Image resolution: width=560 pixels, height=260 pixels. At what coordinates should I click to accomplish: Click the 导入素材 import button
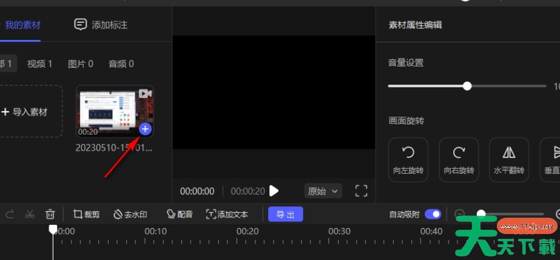pyautogui.click(x=25, y=112)
